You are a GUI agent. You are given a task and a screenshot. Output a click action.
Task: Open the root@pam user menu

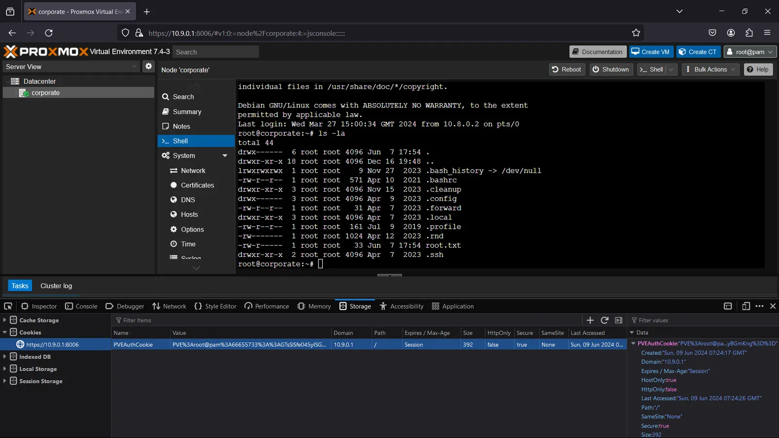click(750, 52)
